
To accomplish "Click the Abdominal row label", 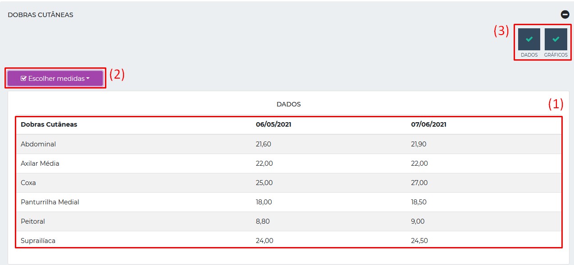I will [x=38, y=144].
